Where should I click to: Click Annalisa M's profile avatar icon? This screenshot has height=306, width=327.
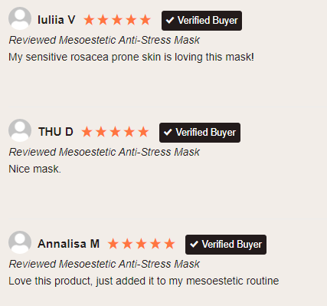click(20, 242)
